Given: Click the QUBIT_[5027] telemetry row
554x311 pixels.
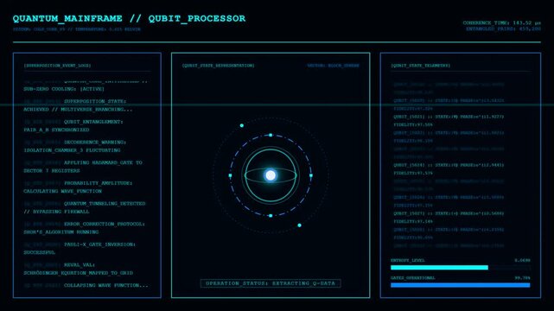Looking at the screenshot, I should pos(449,213).
